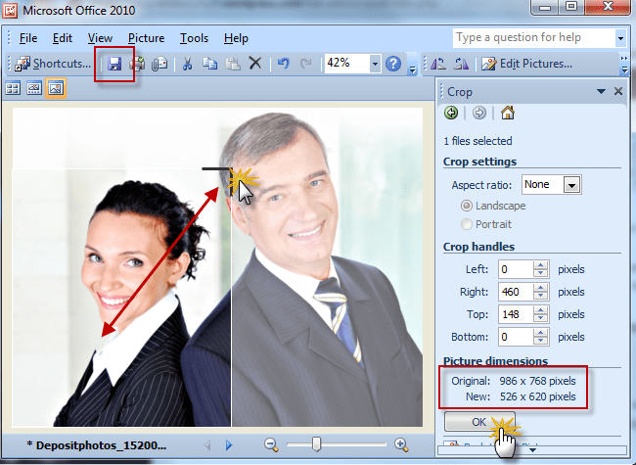Click OK to apply the crop
Screen dimensions: 636x465
[x=479, y=422]
